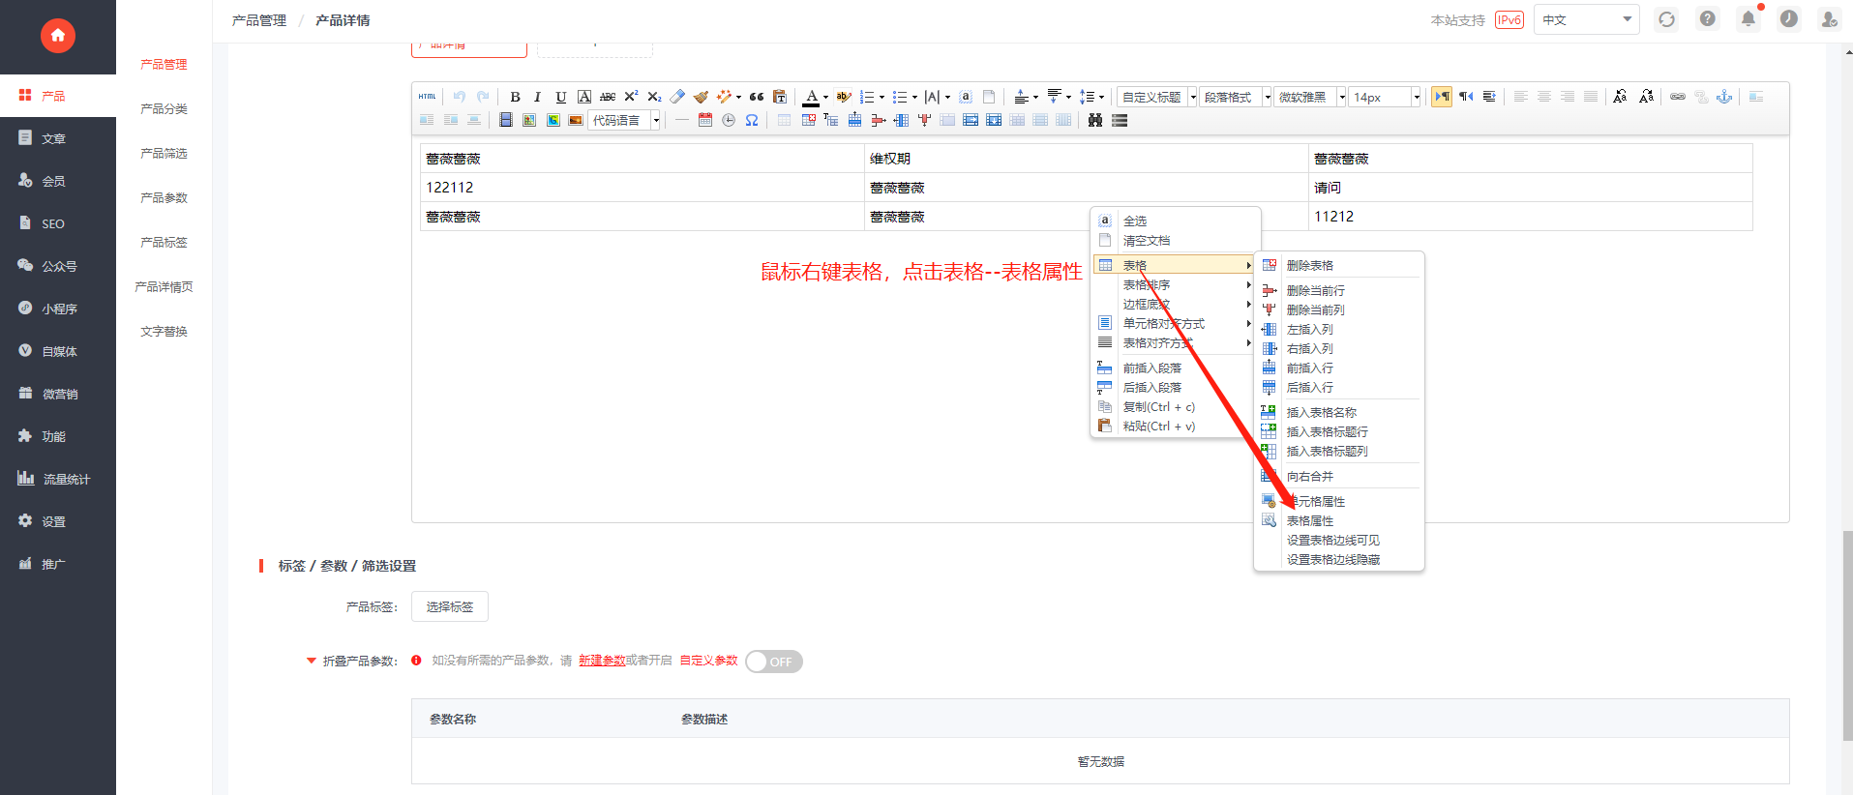Toggle the 自定义参数 OFF switch
Image resolution: width=1853 pixels, height=795 pixels.
tap(774, 662)
